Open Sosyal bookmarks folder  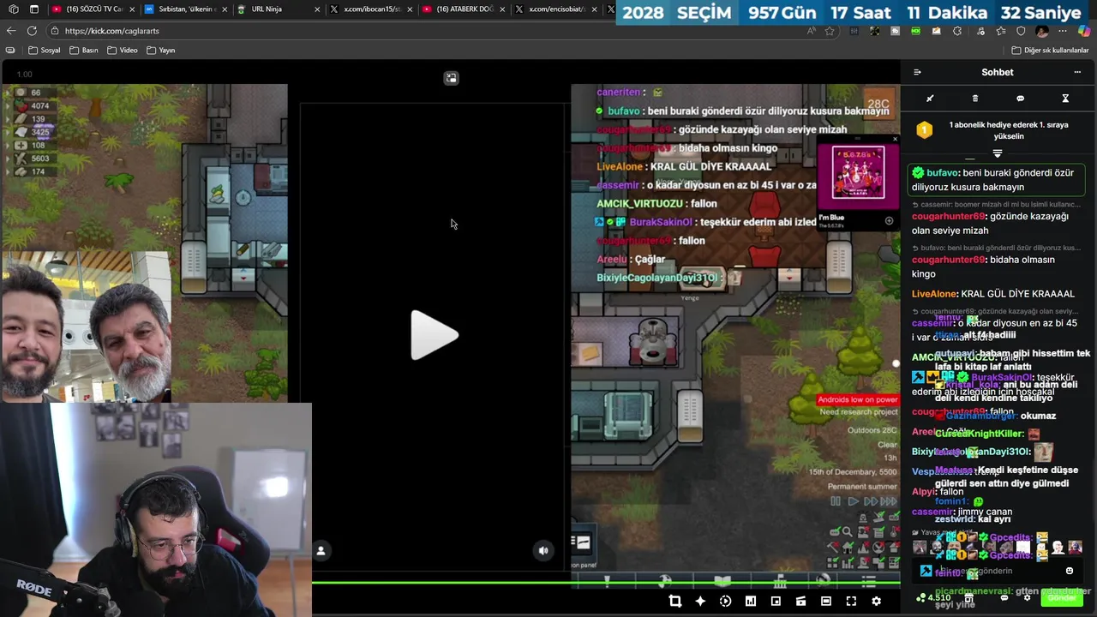coord(45,50)
